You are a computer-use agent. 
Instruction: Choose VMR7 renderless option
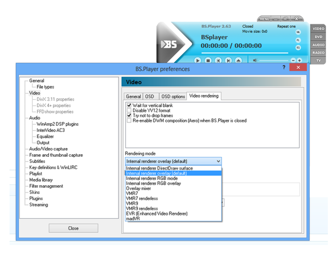click(x=173, y=199)
